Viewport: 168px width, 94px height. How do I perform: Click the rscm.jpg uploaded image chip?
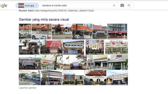pyautogui.click(x=27, y=5)
